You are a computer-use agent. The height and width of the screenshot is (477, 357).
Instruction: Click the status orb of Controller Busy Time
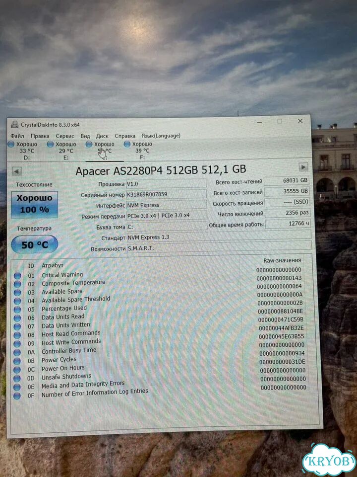tap(17, 352)
